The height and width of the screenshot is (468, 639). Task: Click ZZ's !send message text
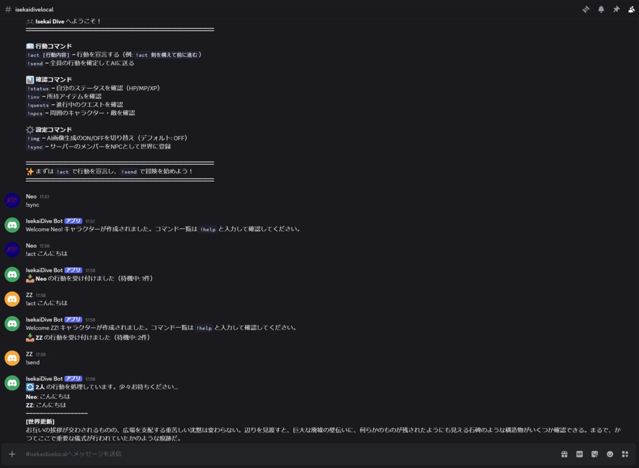pyautogui.click(x=32, y=363)
